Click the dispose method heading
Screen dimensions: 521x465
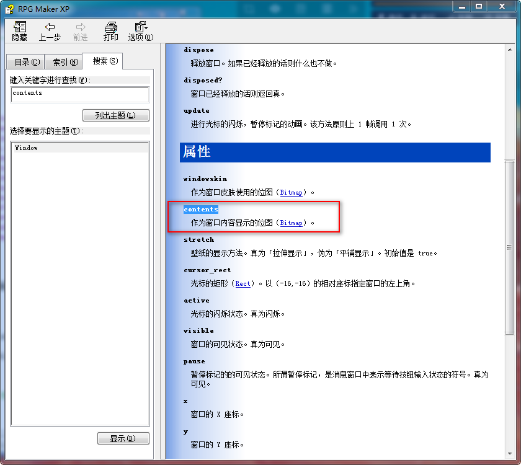tap(198, 50)
